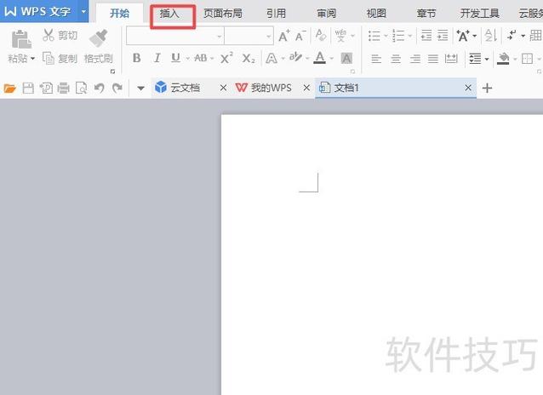Switch to the 页面布局 tab

(x=222, y=14)
